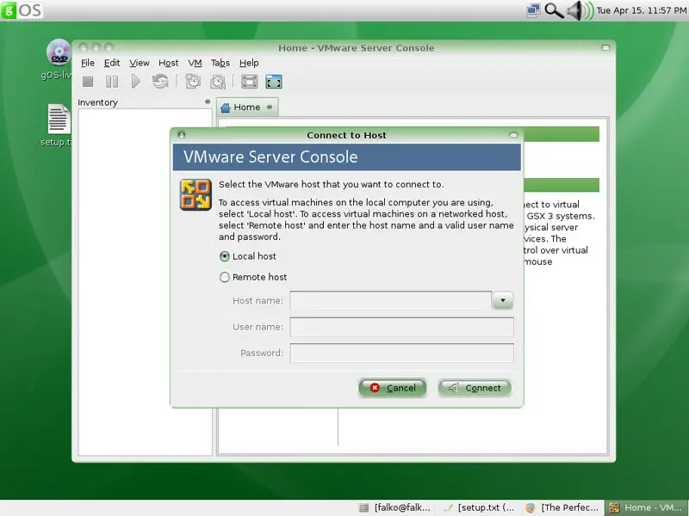
Task: Click the house icon on Home tab
Action: click(x=226, y=107)
